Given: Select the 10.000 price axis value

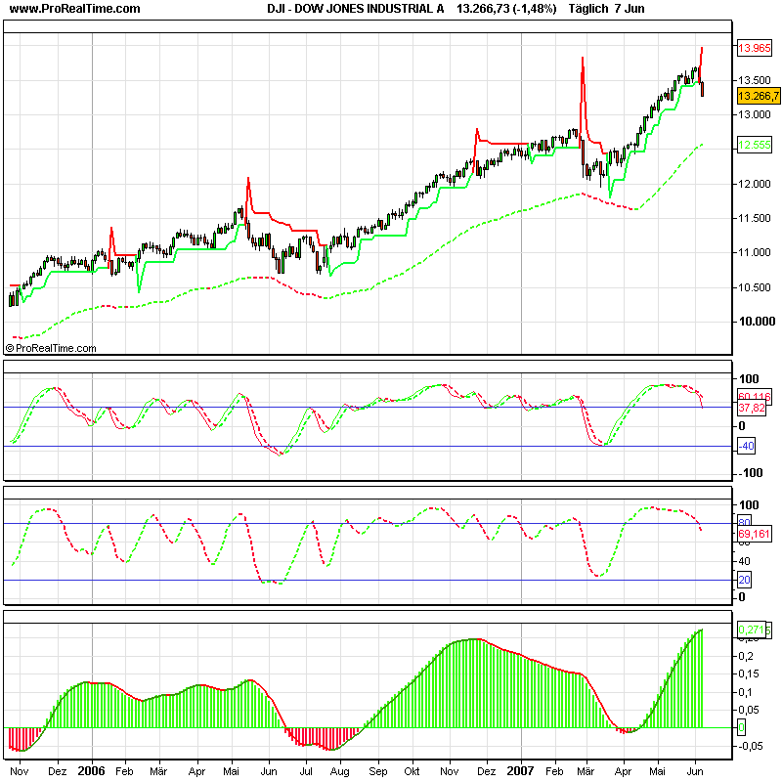Looking at the screenshot, I should pyautogui.click(x=757, y=322).
